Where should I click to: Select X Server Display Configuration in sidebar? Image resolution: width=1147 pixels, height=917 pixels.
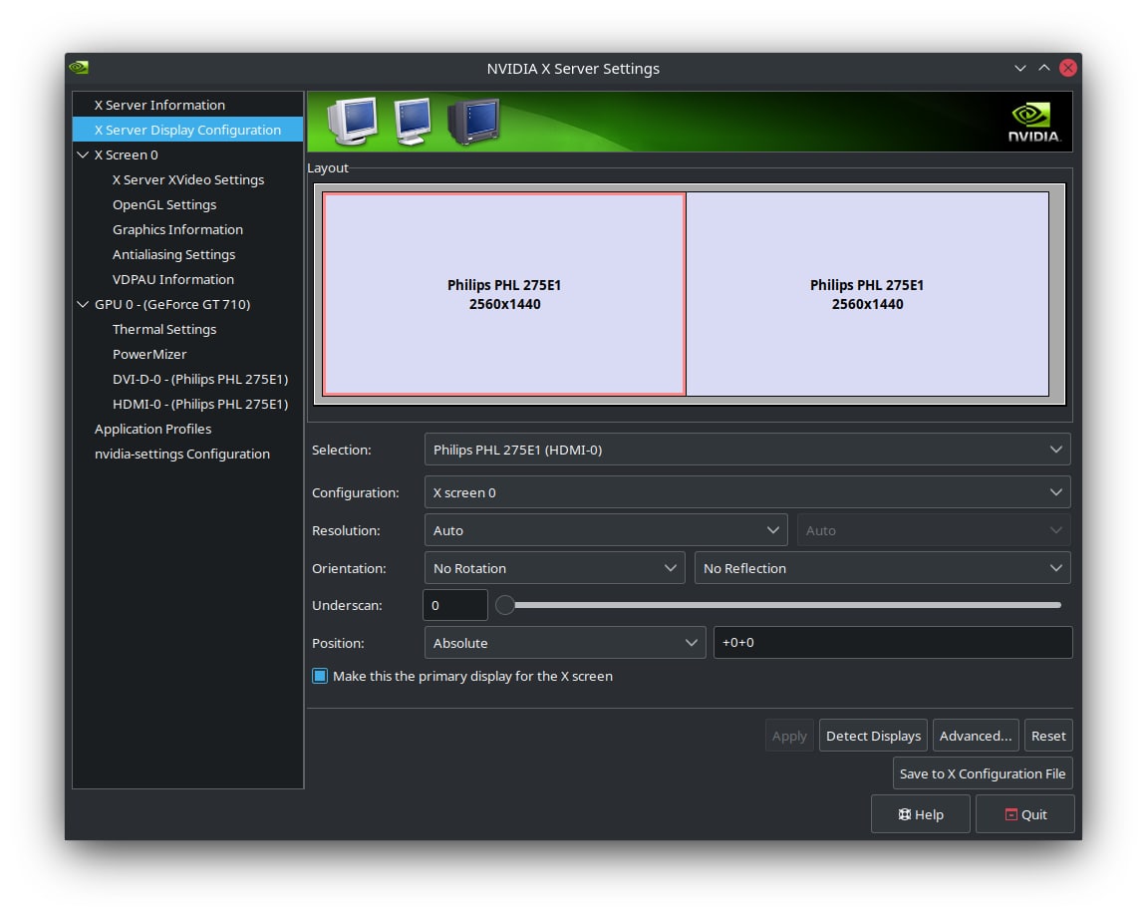(x=188, y=130)
